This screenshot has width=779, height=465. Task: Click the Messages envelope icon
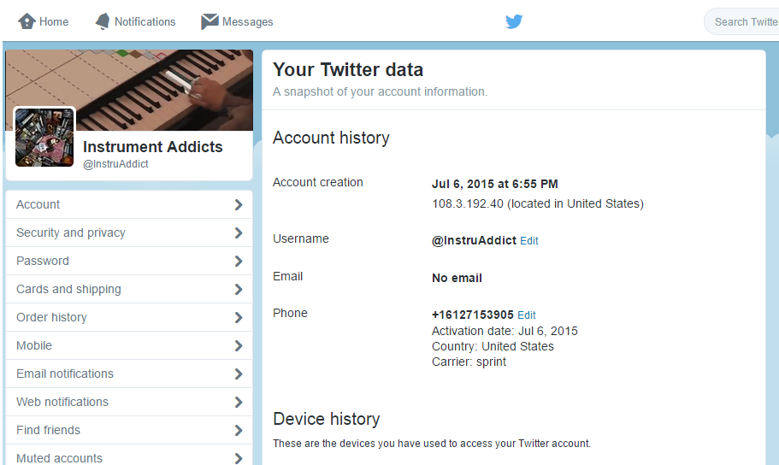(x=210, y=21)
